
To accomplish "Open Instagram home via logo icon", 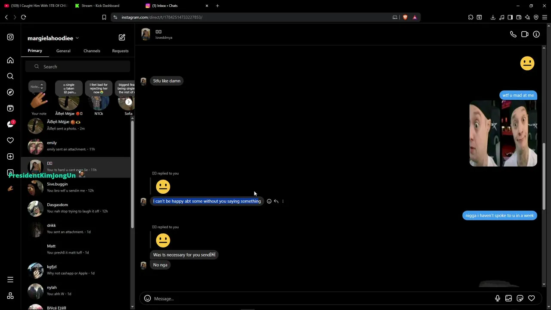I will 10,37.
